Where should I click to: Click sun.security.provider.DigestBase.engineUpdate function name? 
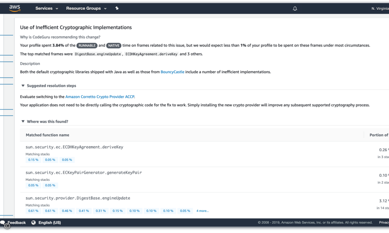coord(78,198)
